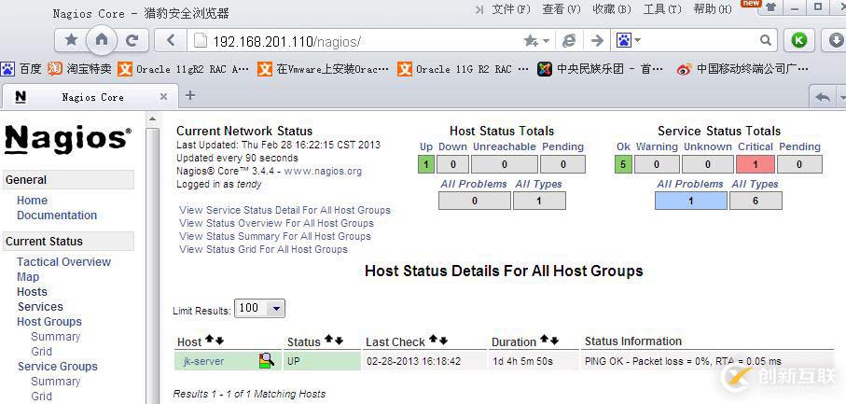
Task: Click green Up host count 1
Action: point(426,164)
